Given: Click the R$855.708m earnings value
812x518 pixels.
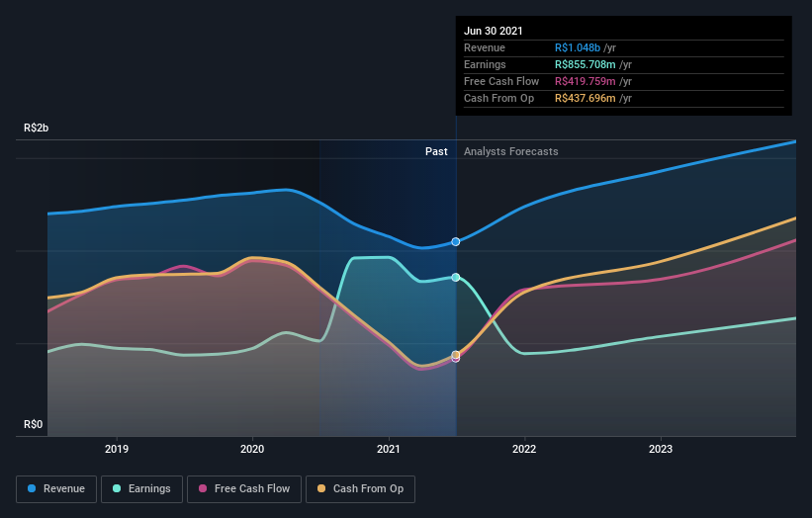Looking at the screenshot, I should point(586,64).
